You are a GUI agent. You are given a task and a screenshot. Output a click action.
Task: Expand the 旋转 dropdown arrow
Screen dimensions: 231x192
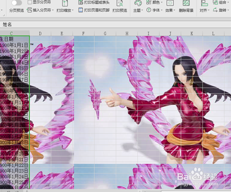point(228,10)
